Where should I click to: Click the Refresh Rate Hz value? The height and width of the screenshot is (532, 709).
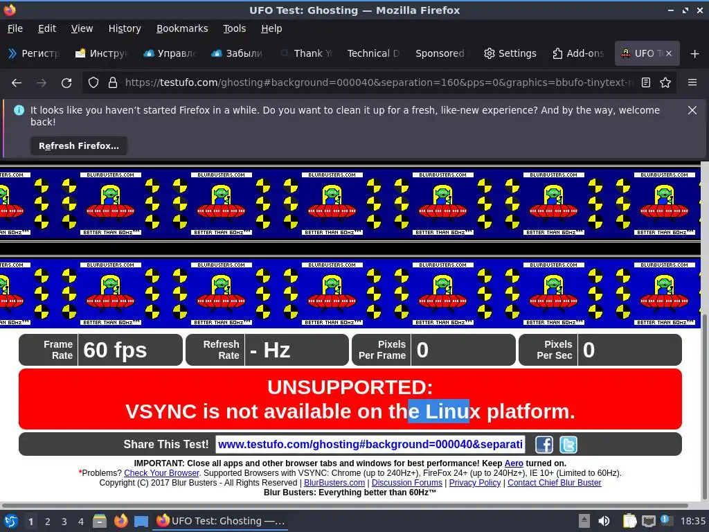(x=270, y=350)
